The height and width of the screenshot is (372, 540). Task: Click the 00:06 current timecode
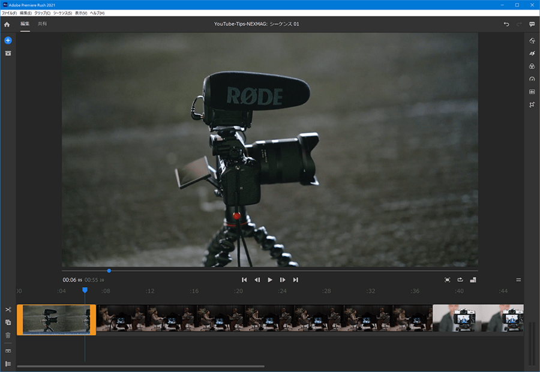pyautogui.click(x=69, y=280)
